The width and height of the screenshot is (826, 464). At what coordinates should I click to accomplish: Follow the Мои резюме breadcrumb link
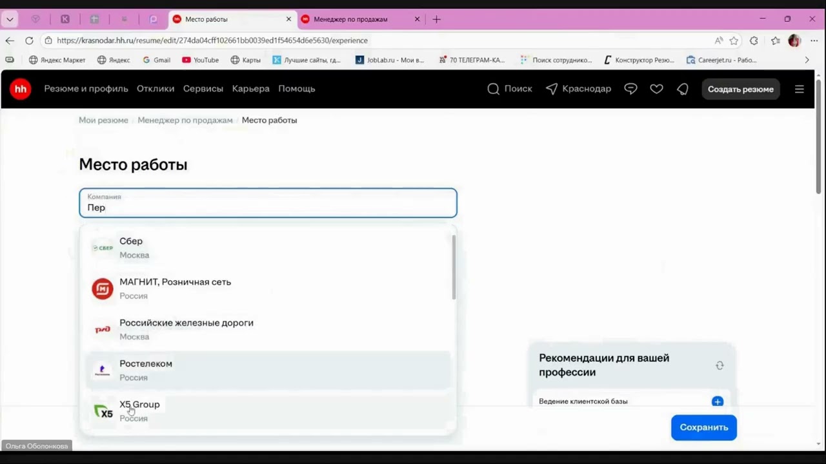[103, 120]
